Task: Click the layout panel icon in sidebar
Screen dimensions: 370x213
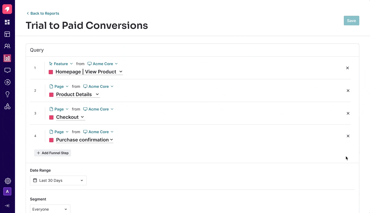Action: [x=7, y=34]
